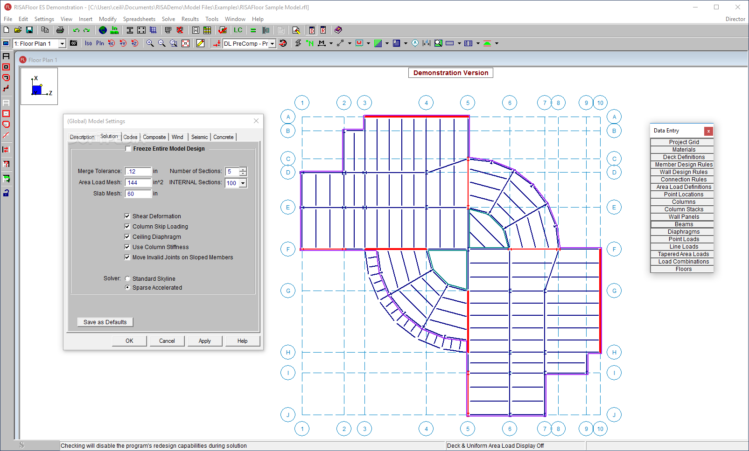This screenshot has width=749, height=451.
Task: Expand the arrow next to red W icon
Action: [x=368, y=43]
